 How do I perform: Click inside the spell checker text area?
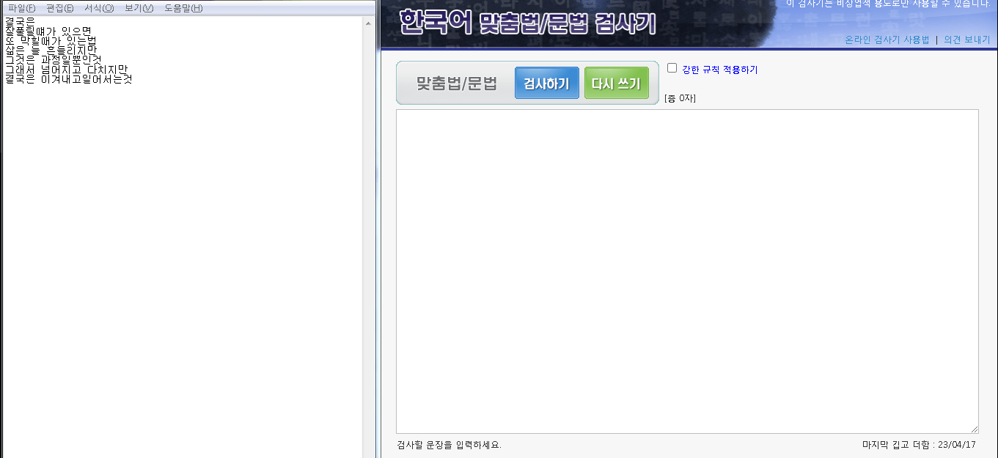687,271
